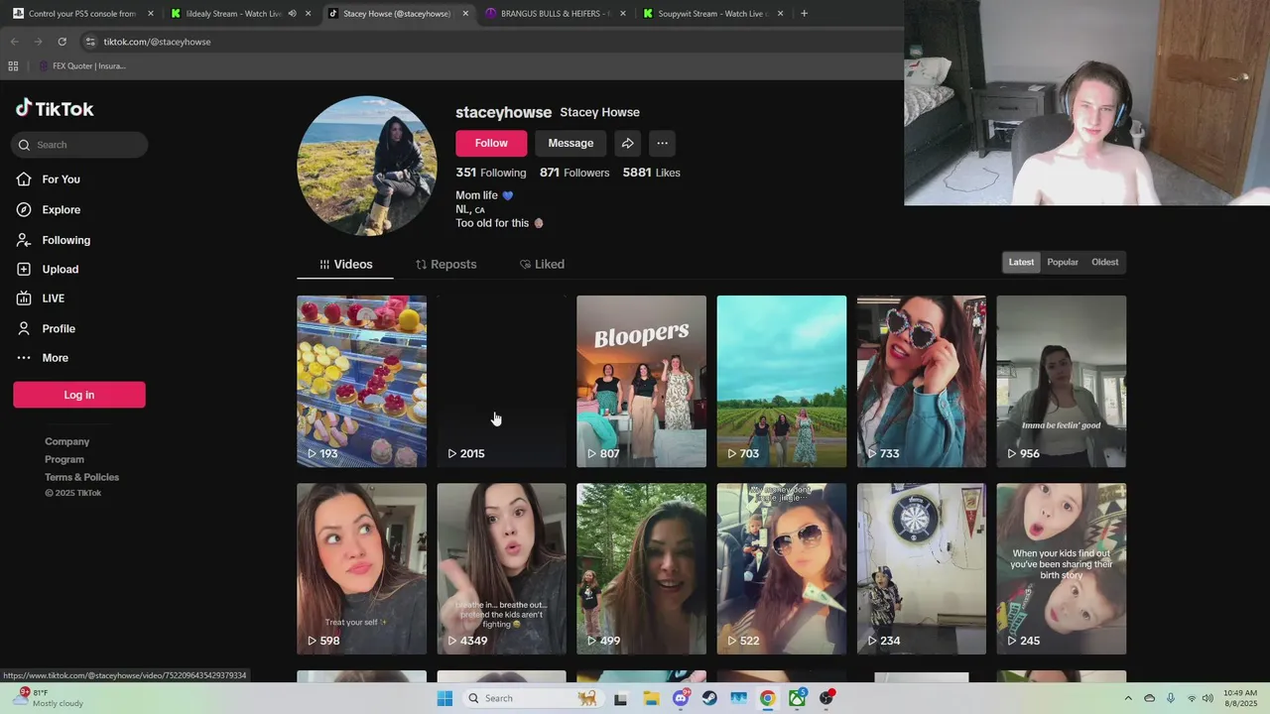Image resolution: width=1270 pixels, height=714 pixels.
Task: Share this profile via arrow icon
Action: coord(627,143)
